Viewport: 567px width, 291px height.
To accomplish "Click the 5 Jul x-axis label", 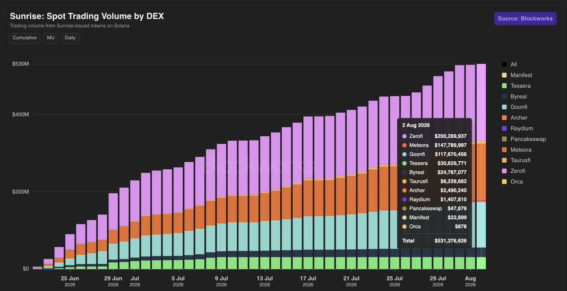I will (x=178, y=281).
